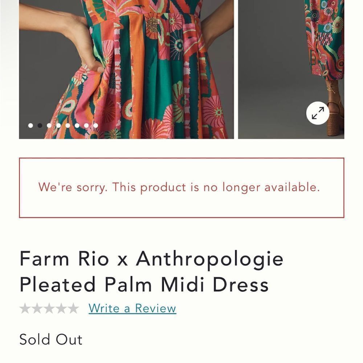363x363 pixels.
Task: Select the fourth carousel dot
Action: [58, 126]
